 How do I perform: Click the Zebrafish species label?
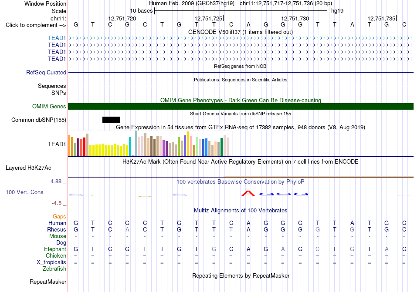tap(54, 269)
